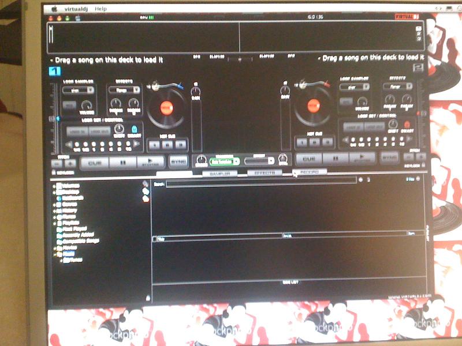Screen dimensions: 462x346
Task: Open deck 1 loop sampler dropdown
Action: [79, 90]
